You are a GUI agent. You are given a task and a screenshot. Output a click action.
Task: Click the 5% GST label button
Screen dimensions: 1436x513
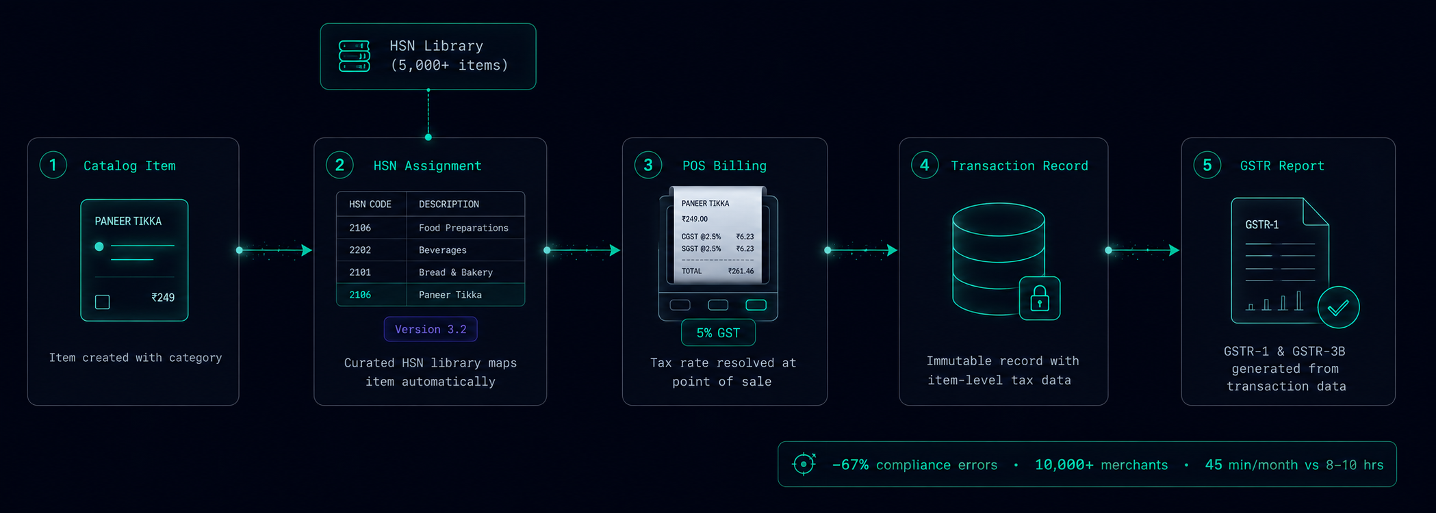point(718,332)
